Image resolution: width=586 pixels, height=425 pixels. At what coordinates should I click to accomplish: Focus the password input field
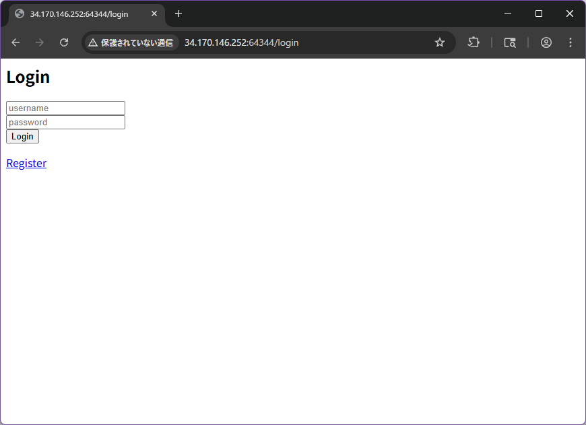65,122
